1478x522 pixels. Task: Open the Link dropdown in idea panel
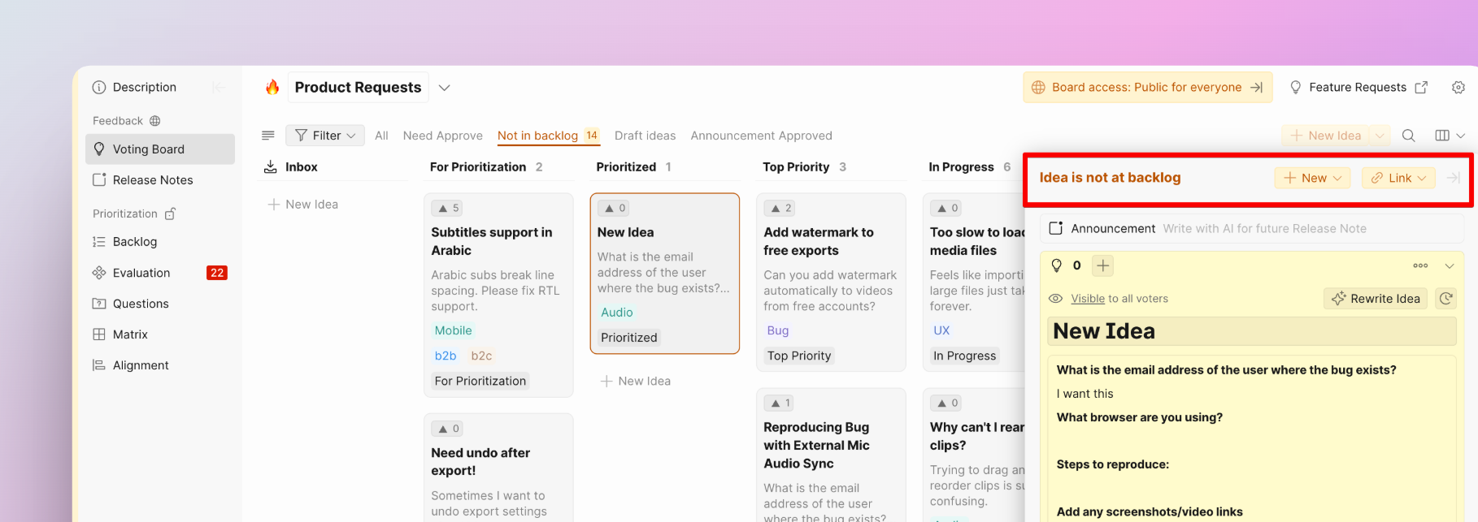1398,178
